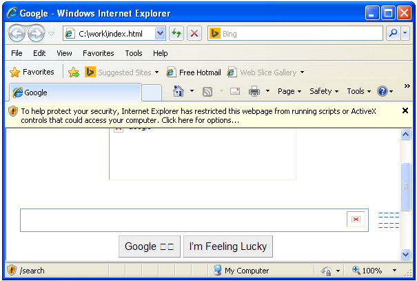This screenshot has width=417, height=281.
Task: Click scrollbar up arrow
Action: pyautogui.click(x=405, y=135)
